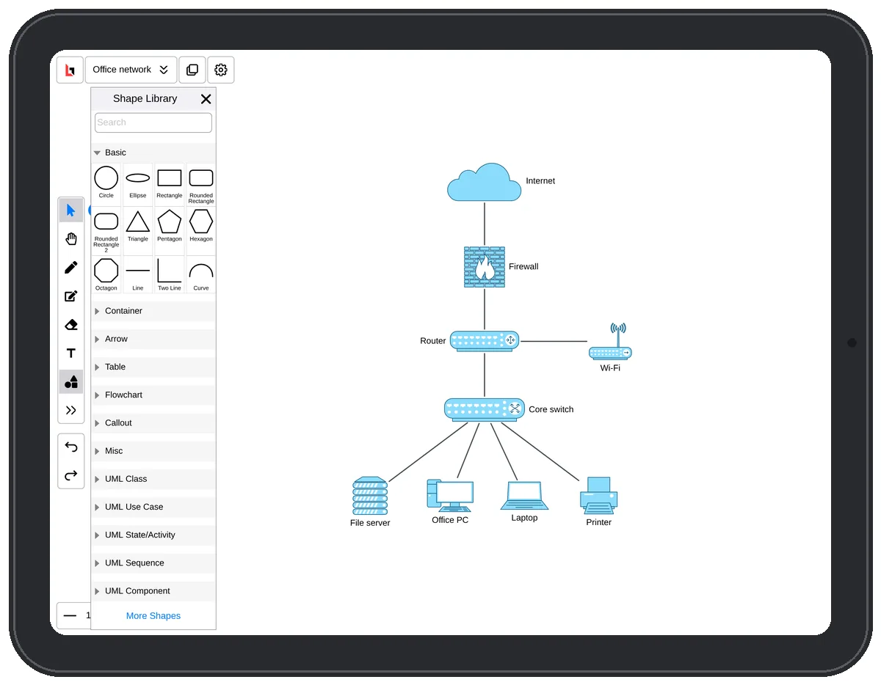The width and height of the screenshot is (881, 685).
Task: Expand the UML Use Case category
Action: pyautogui.click(x=153, y=507)
